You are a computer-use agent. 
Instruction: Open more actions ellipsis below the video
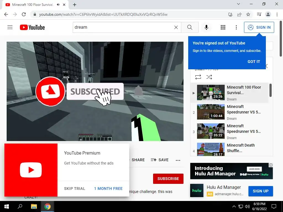coord(178,160)
